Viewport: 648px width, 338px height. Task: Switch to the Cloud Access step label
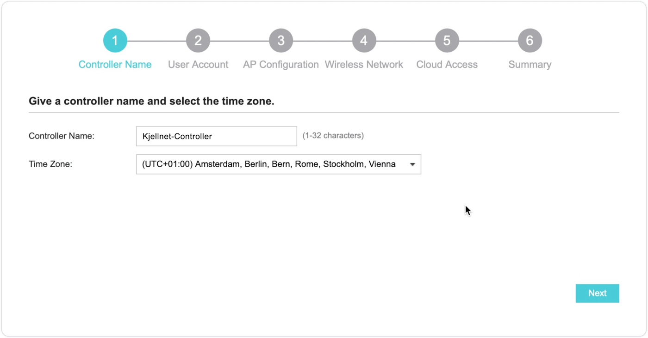pos(447,65)
